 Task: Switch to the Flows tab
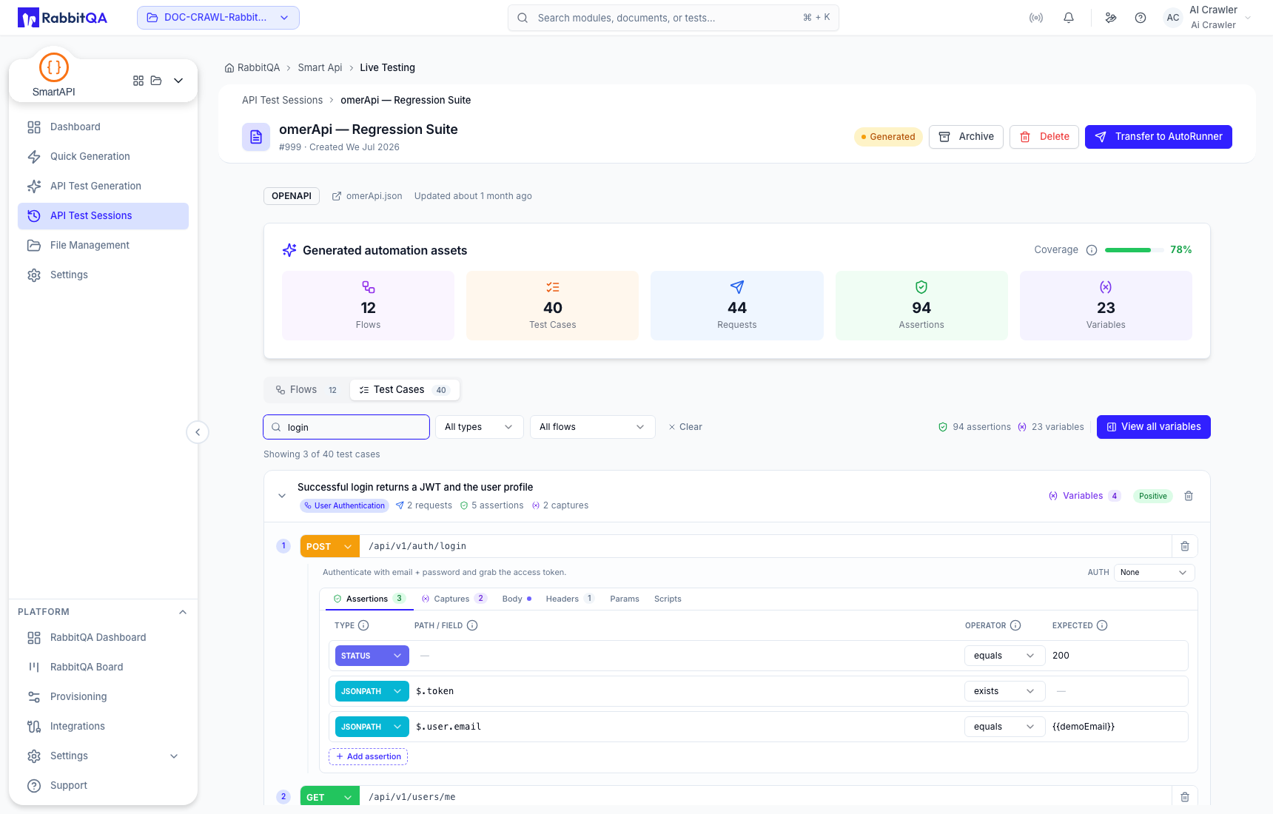click(x=306, y=390)
